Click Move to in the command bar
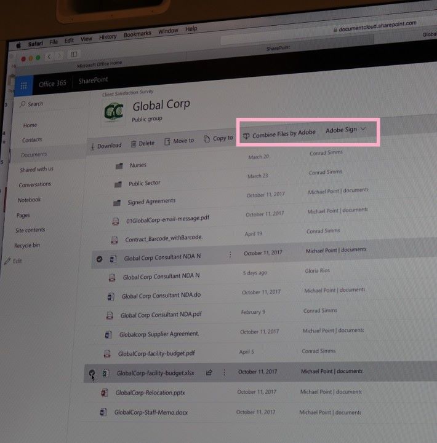Image resolution: width=437 pixels, height=443 pixels. [180, 141]
